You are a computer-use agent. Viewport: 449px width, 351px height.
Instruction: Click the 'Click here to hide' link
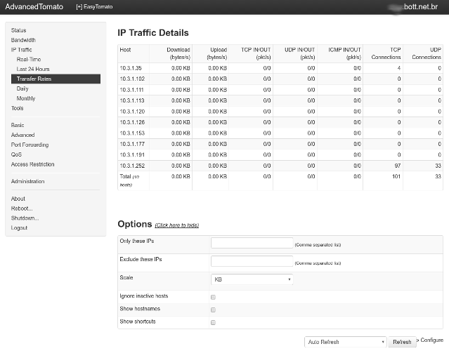(x=176, y=225)
